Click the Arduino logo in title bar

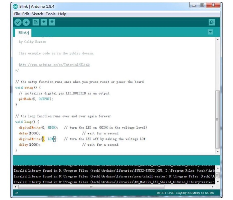(15, 6)
